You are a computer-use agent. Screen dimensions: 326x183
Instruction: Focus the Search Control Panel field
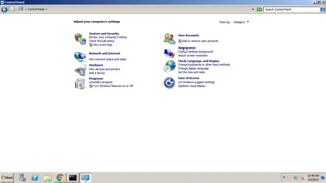pyautogui.click(x=292, y=9)
